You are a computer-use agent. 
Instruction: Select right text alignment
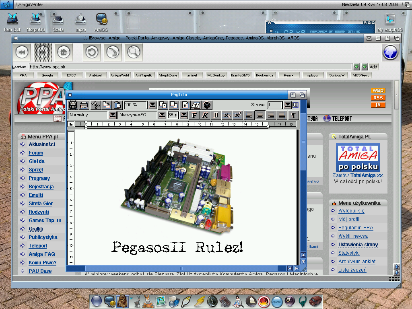point(271,115)
